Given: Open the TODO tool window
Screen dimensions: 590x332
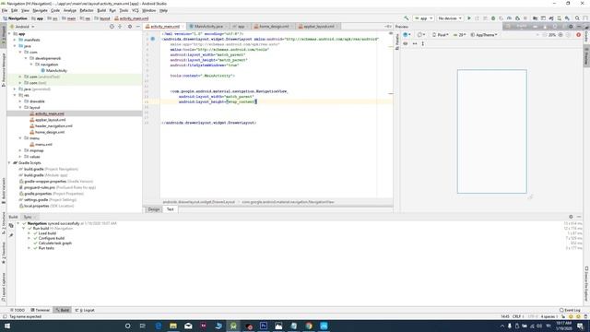Looking at the screenshot, I should (18, 310).
